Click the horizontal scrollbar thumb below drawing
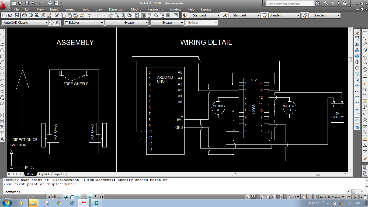 tap(318, 174)
